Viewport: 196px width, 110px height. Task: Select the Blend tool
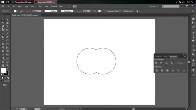coord(7,55)
